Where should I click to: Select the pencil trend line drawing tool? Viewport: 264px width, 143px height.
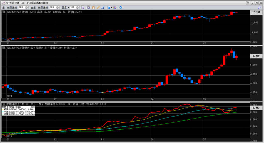[98, 8]
